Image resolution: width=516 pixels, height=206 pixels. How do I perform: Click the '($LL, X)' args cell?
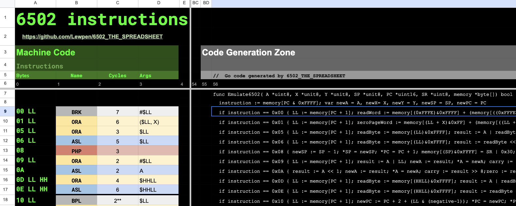coord(159,122)
